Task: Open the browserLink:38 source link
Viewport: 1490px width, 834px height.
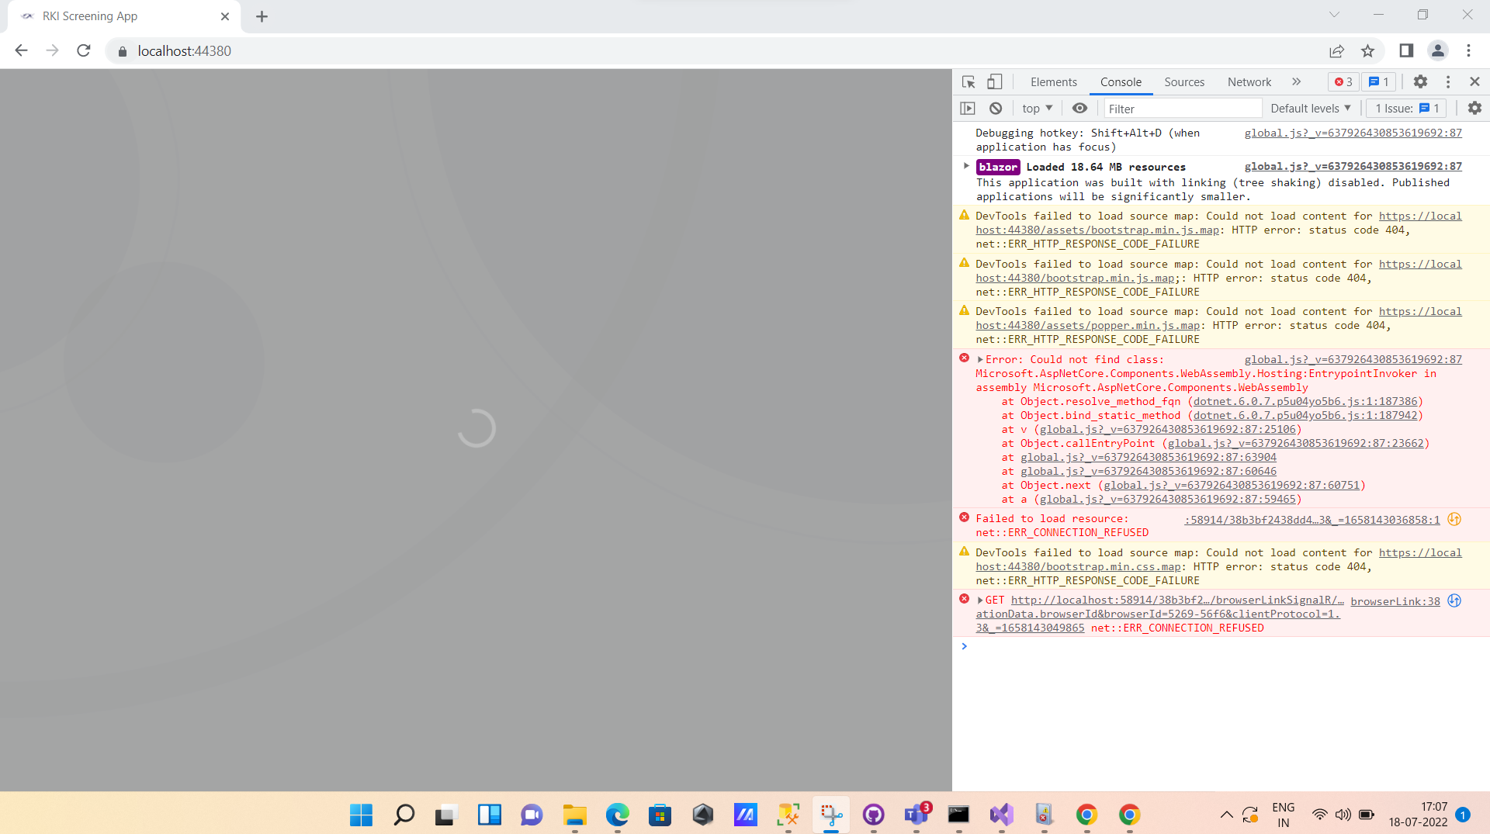Action: point(1395,601)
